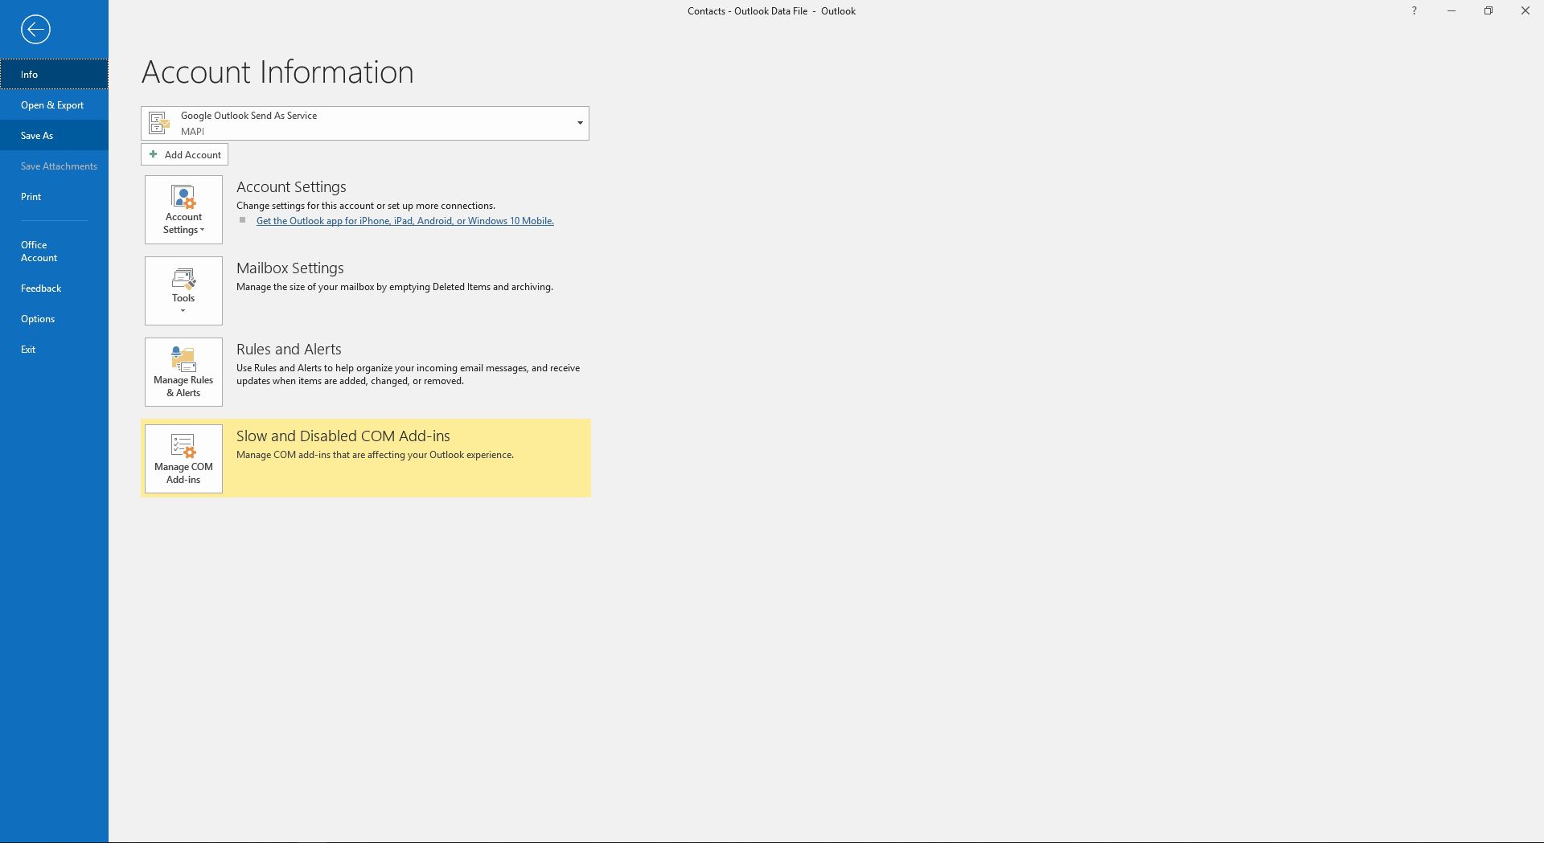Open Manage COM Add-ins

point(183,459)
